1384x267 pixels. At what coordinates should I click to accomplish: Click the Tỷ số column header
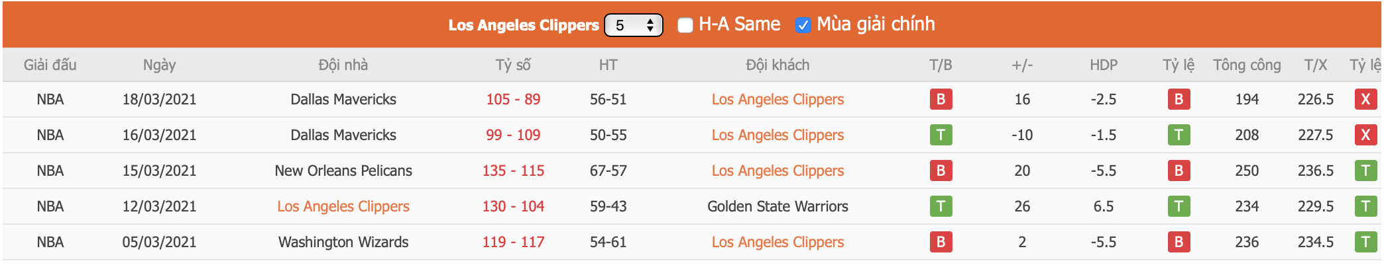(x=513, y=65)
